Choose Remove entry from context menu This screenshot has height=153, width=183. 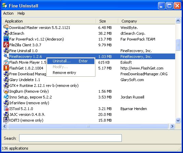click(x=71, y=73)
